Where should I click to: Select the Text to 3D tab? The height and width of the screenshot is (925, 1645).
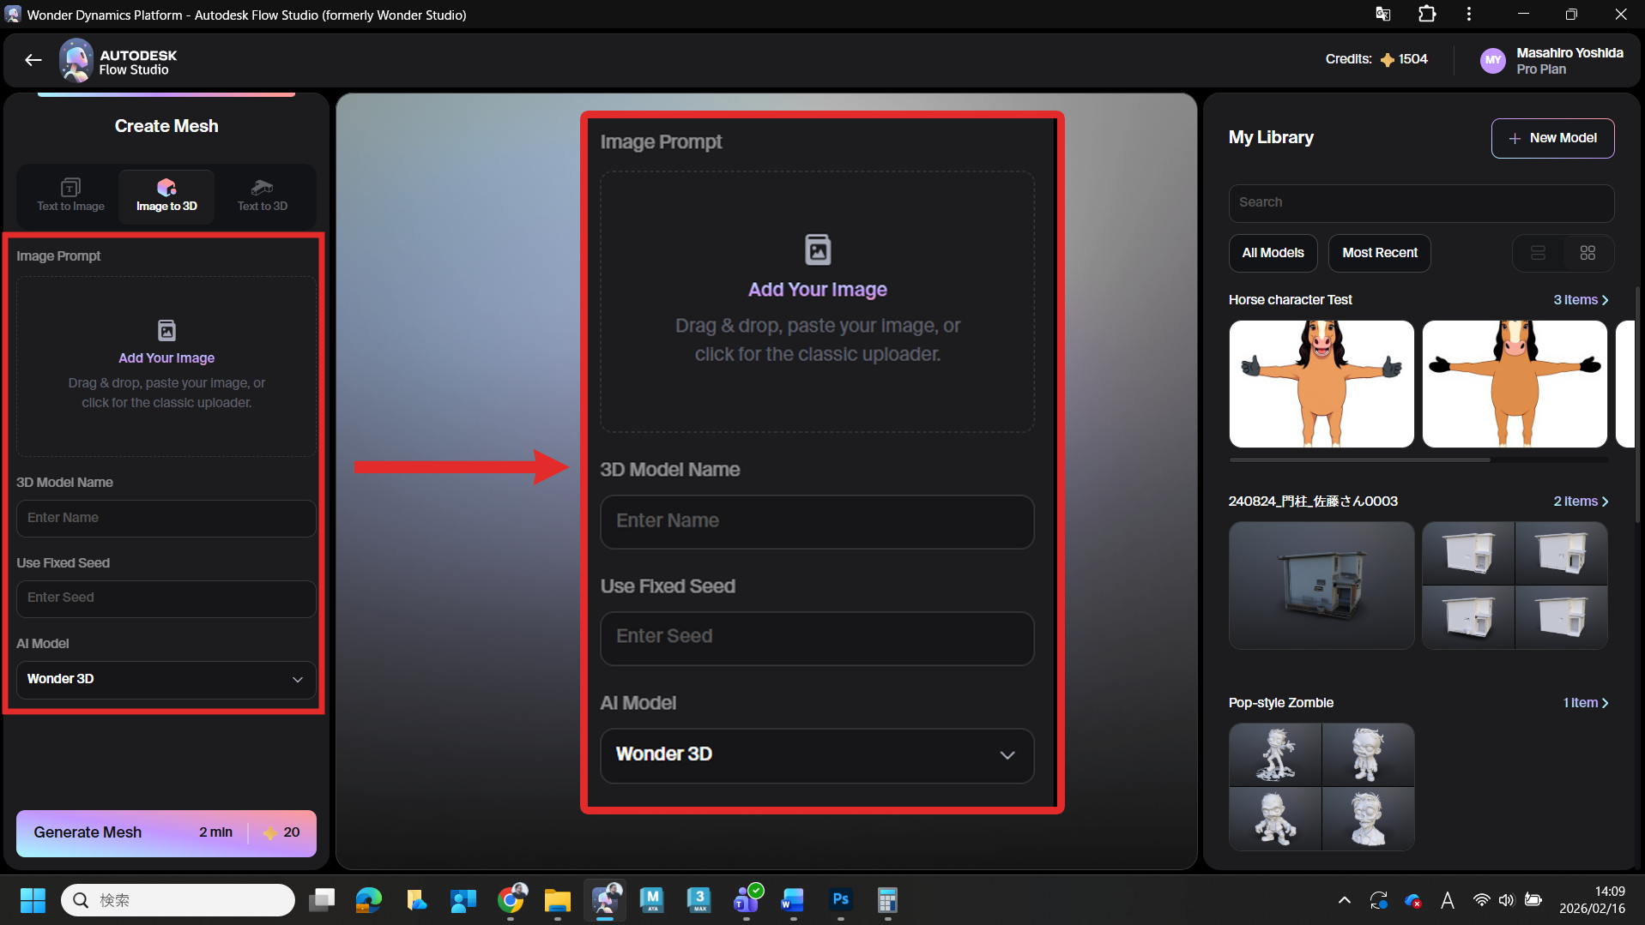click(x=263, y=195)
